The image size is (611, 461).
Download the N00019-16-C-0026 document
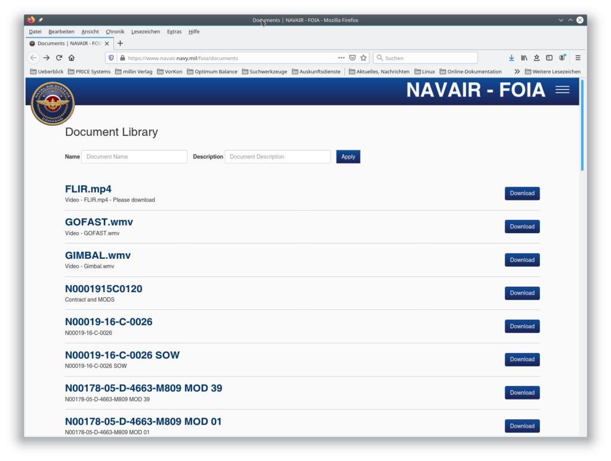click(522, 326)
